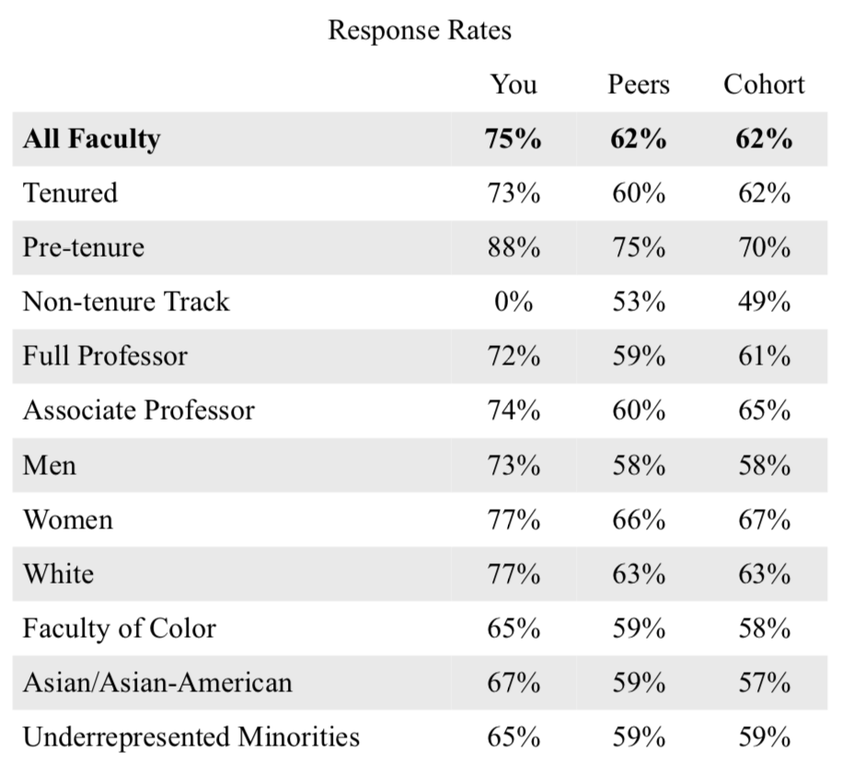This screenshot has width=841, height=775.
Task: Select the White row label
Action: pos(59,573)
